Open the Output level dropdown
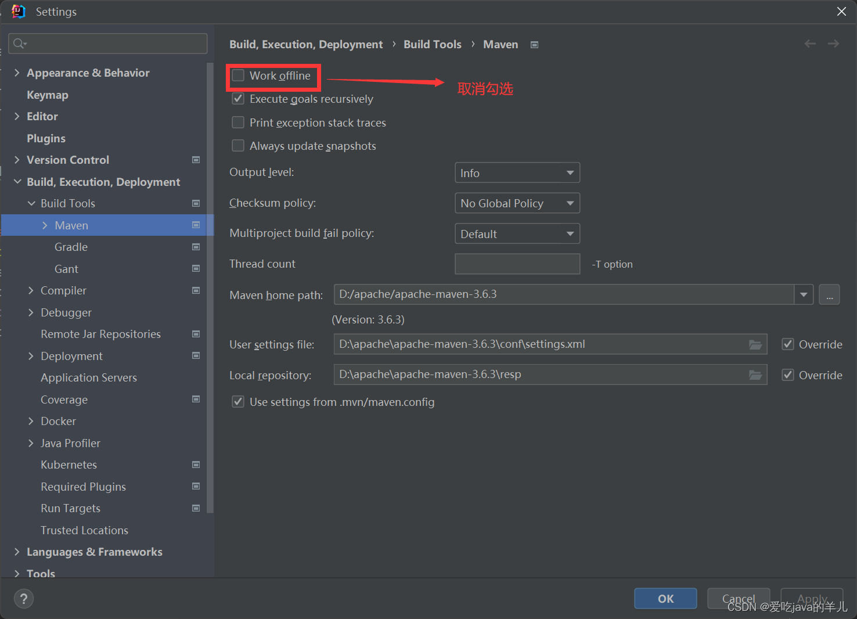This screenshot has height=619, width=857. click(x=517, y=172)
